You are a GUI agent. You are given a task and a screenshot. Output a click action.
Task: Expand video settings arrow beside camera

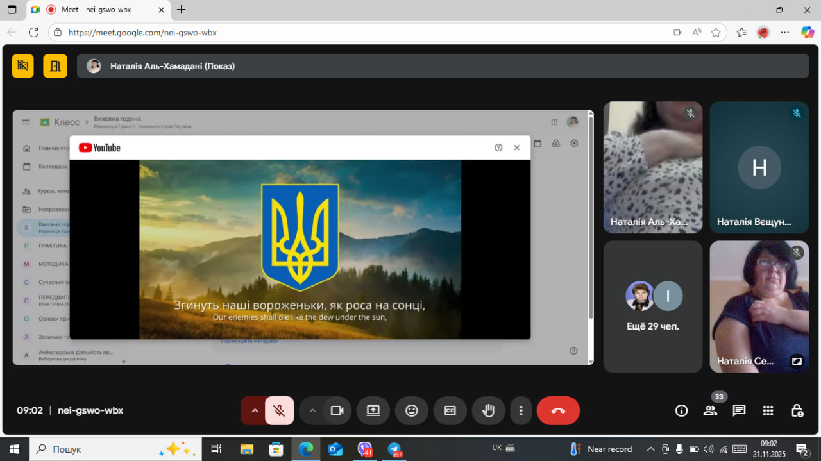[312, 411]
